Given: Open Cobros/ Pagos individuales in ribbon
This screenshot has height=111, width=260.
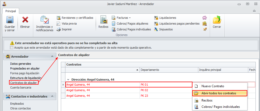Looking at the screenshot, I should [131, 30].
